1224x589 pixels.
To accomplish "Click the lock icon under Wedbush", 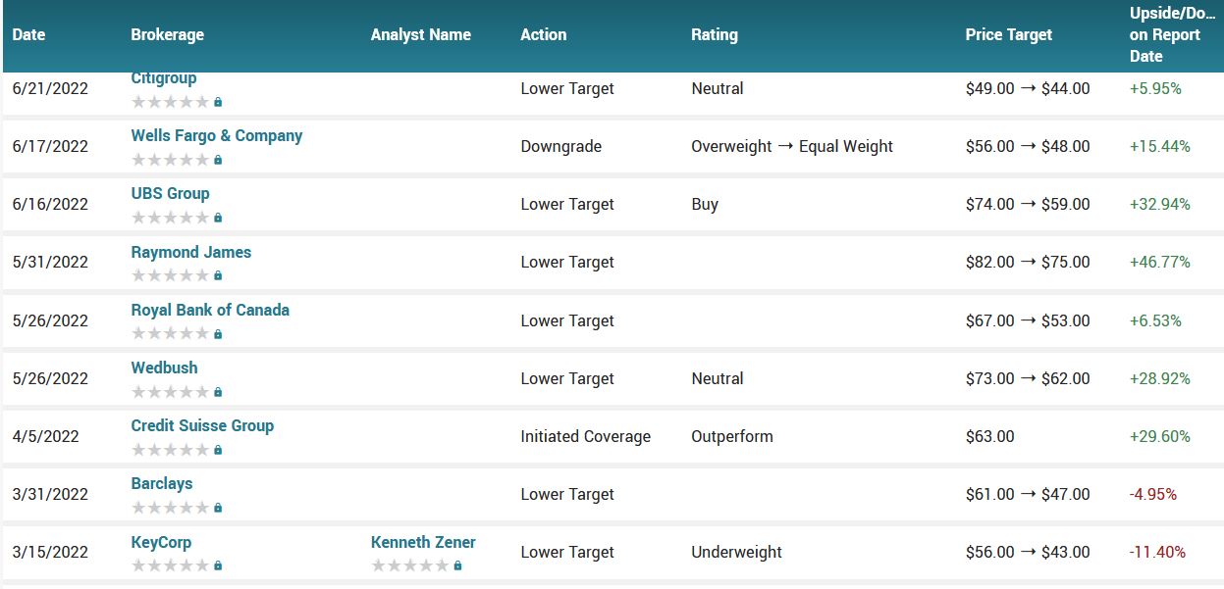I will 218,392.
